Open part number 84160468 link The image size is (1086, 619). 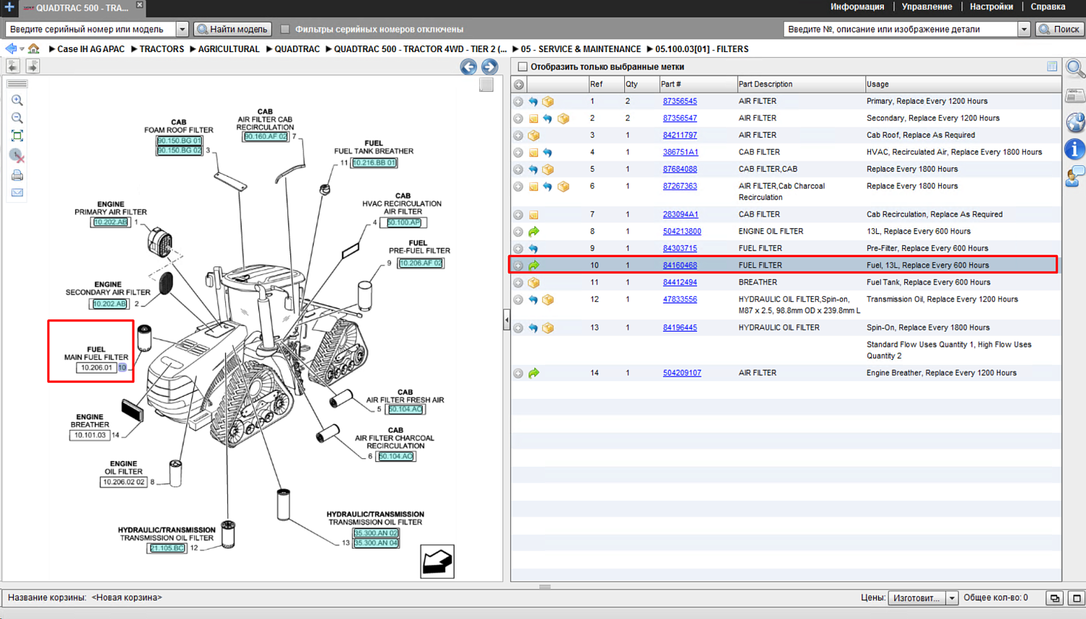[x=680, y=266]
